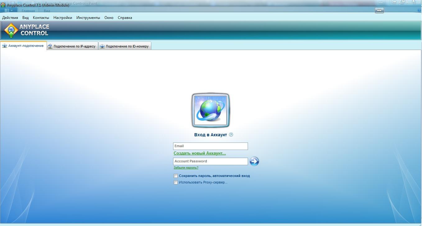
Task: Open the Контакты menu
Action: [41, 18]
